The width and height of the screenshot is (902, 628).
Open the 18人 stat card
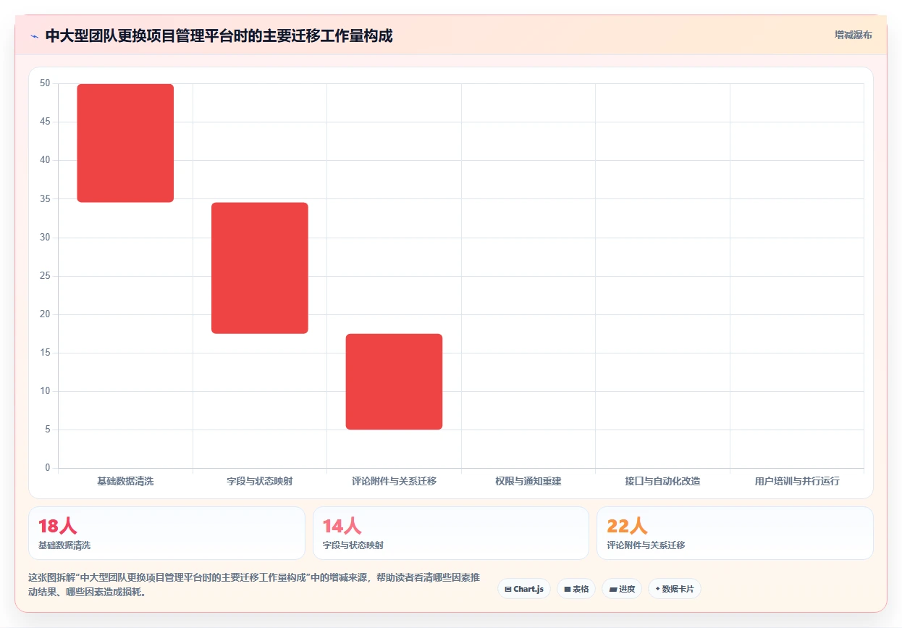point(167,533)
